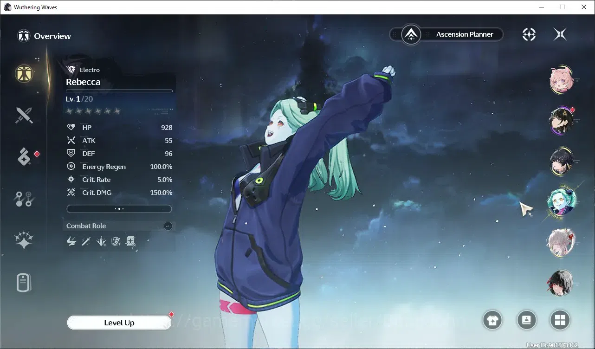Screen dimensions: 595x349
Task: Open the Overview tab icon in sidebar
Action: click(24, 73)
